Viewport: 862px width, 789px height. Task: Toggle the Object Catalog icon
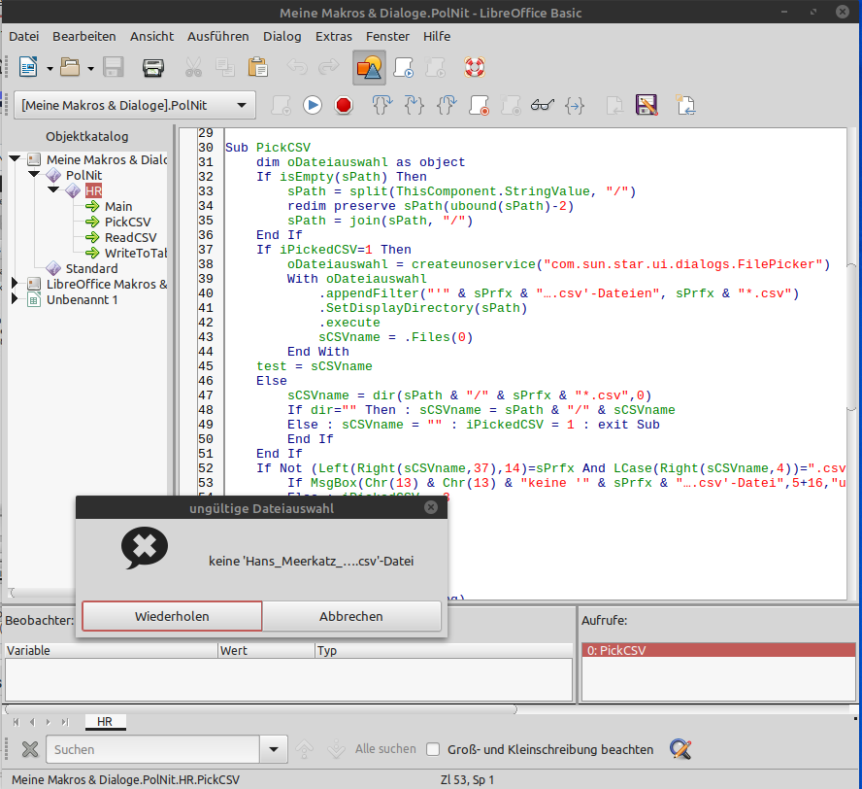[369, 68]
